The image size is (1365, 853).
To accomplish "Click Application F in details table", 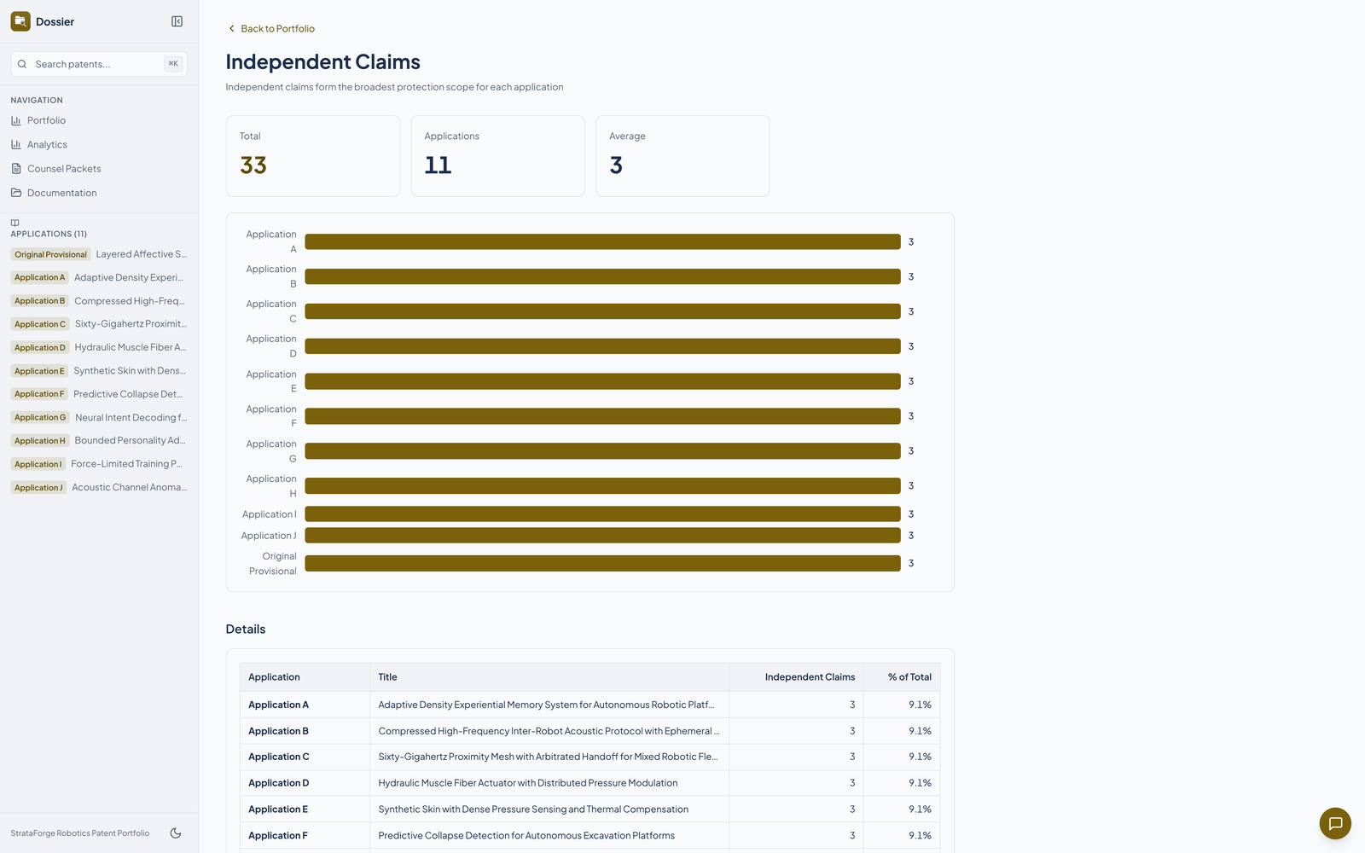I will (x=277, y=836).
